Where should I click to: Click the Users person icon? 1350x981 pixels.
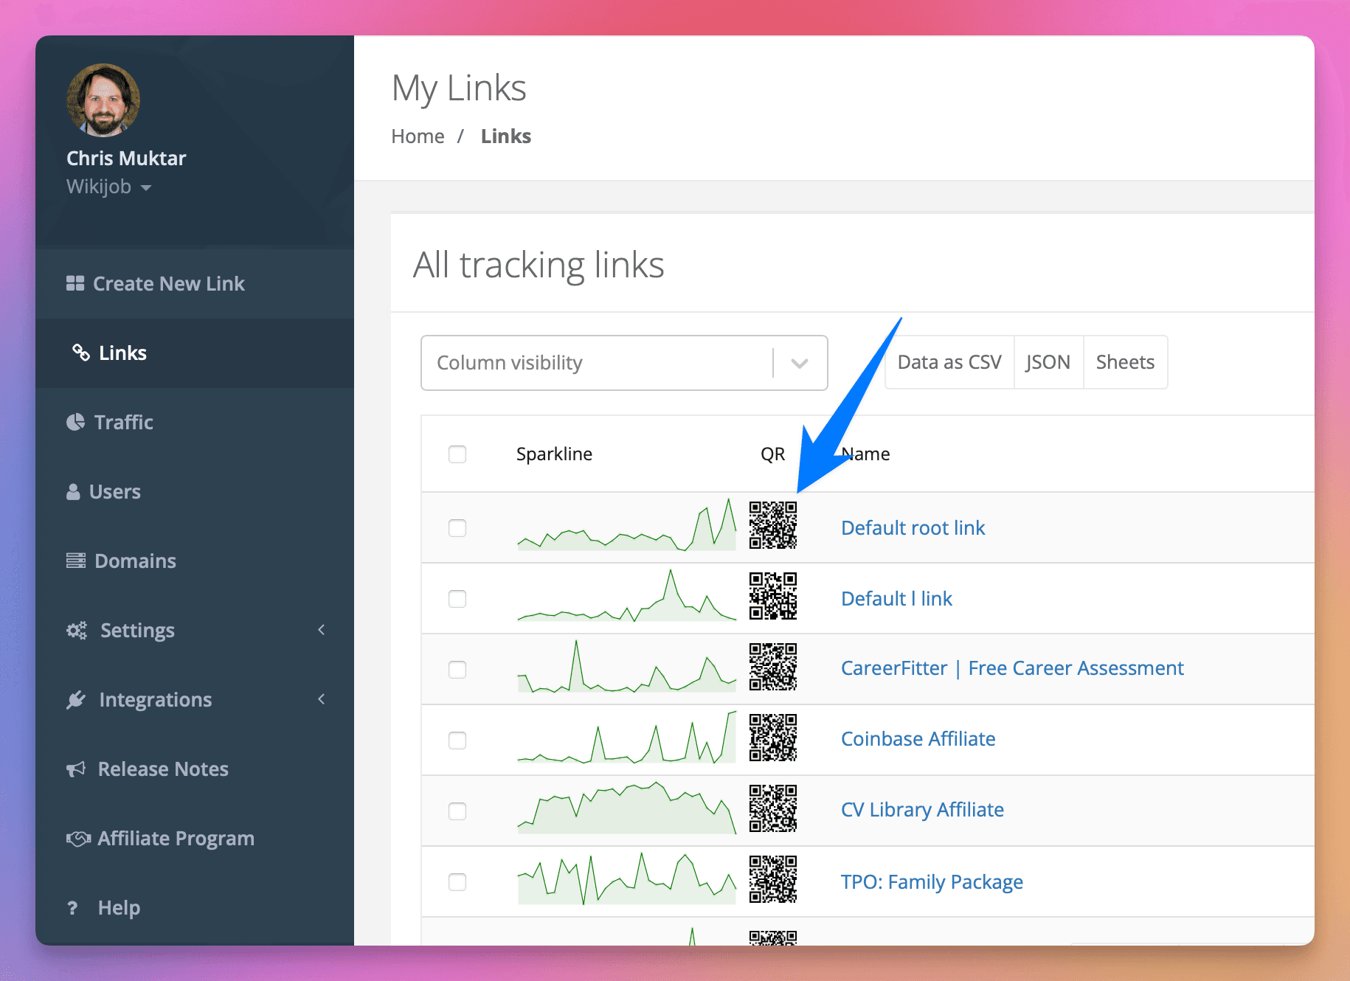click(x=75, y=491)
